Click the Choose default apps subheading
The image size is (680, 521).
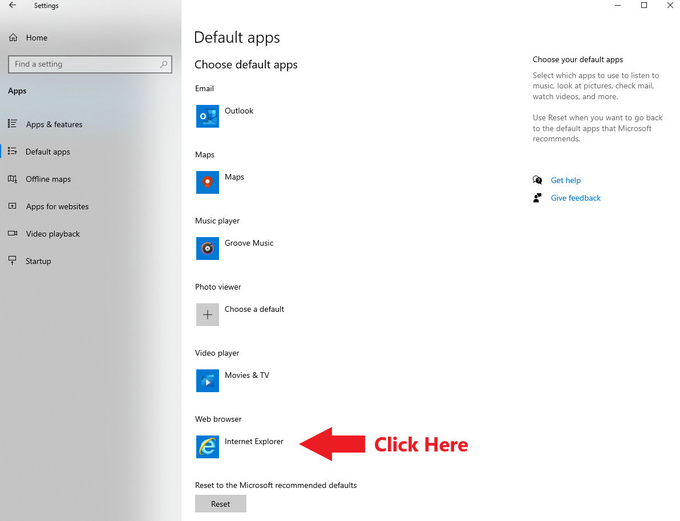tap(246, 64)
